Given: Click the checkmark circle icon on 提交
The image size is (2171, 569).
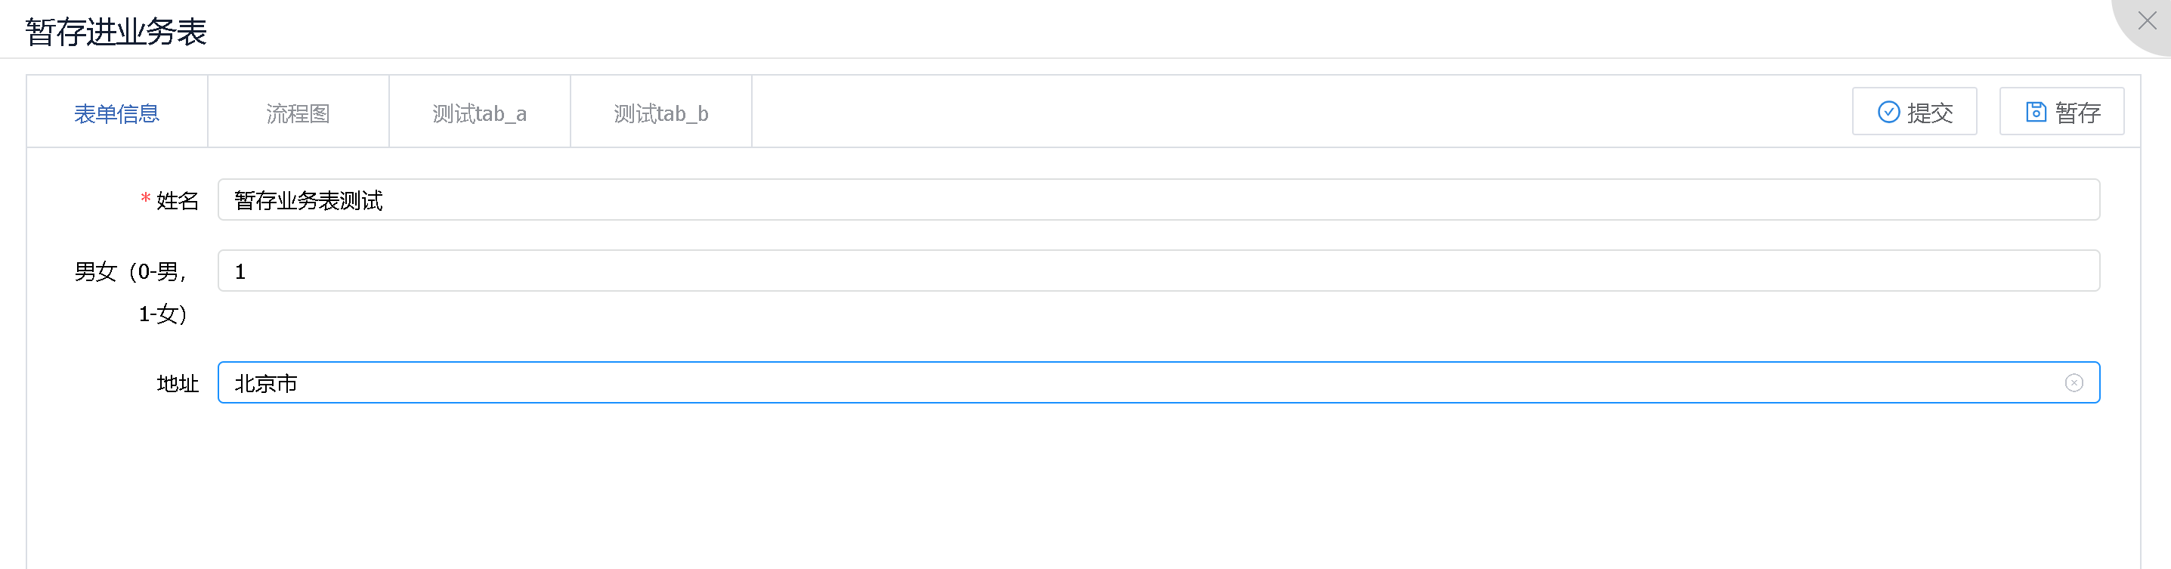Looking at the screenshot, I should tap(1888, 112).
